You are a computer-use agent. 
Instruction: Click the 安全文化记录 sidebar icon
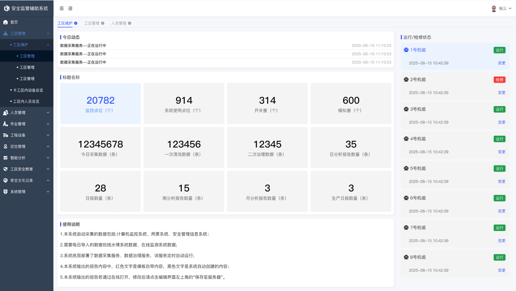(5, 180)
